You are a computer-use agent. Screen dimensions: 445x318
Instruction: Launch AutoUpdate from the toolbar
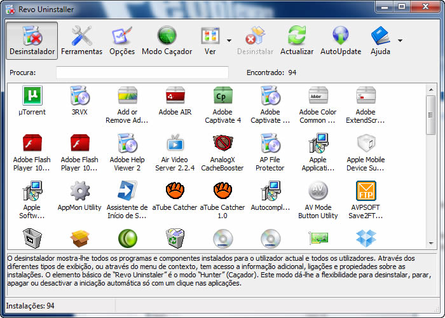coord(340,41)
